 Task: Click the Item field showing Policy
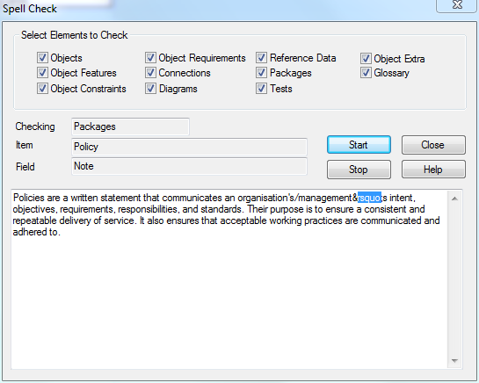click(x=189, y=147)
